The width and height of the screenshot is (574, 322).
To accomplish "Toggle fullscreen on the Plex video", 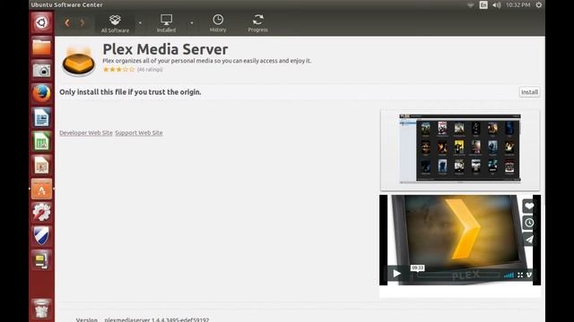I will (520, 275).
